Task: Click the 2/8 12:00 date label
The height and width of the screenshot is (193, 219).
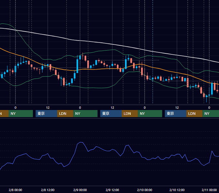Action: click(x=48, y=190)
